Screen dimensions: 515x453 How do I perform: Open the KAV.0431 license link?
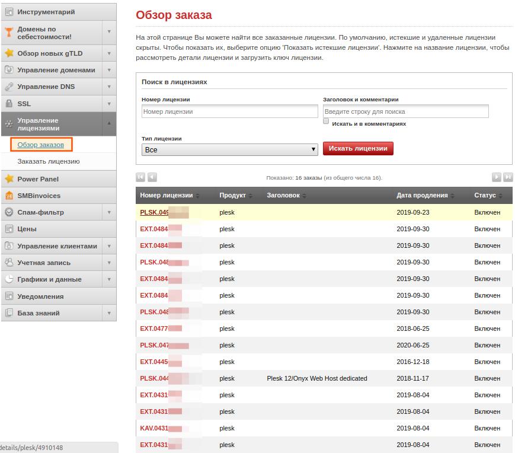(x=154, y=428)
